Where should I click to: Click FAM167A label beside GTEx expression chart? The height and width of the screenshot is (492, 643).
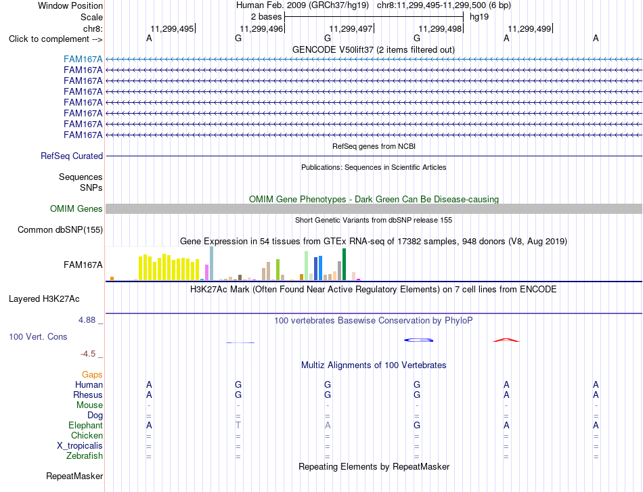tap(83, 265)
